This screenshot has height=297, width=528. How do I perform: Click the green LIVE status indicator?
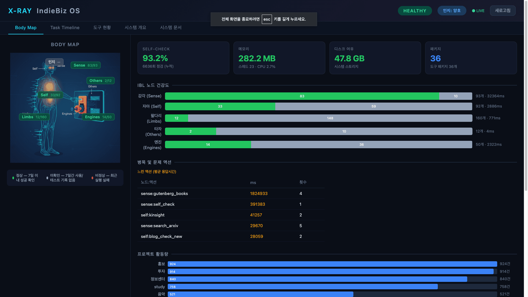pos(478,11)
